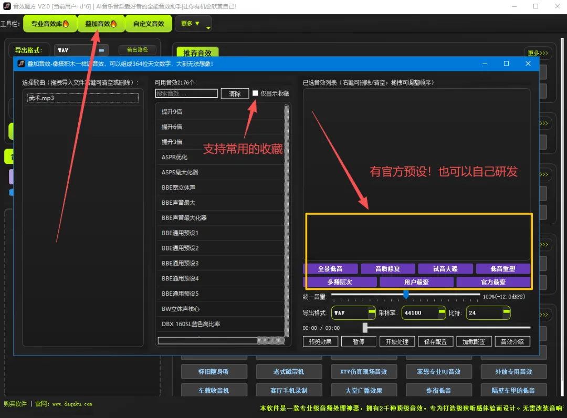Apply the 音质修复 preset
This screenshot has width=567, height=418.
click(x=387, y=269)
